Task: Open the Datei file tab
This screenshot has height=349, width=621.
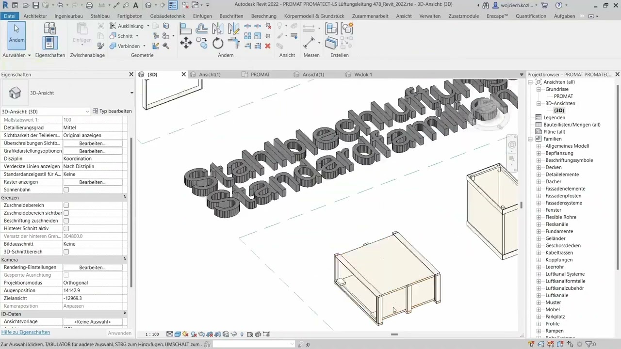Action: coord(10,16)
